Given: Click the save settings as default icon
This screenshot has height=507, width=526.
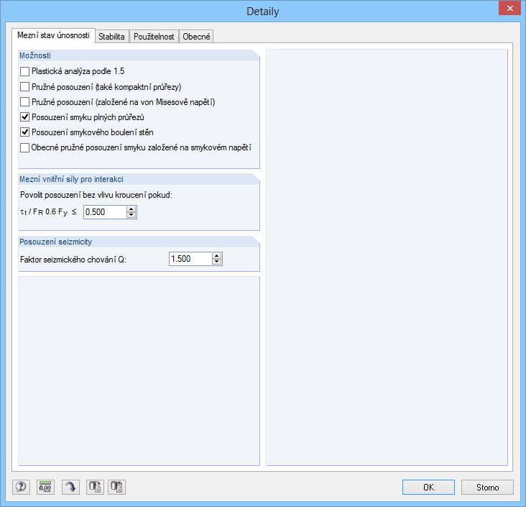Looking at the screenshot, I should (x=116, y=487).
